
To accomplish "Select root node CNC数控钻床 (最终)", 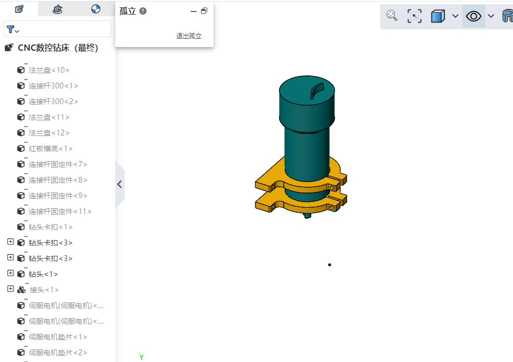I will [58, 48].
